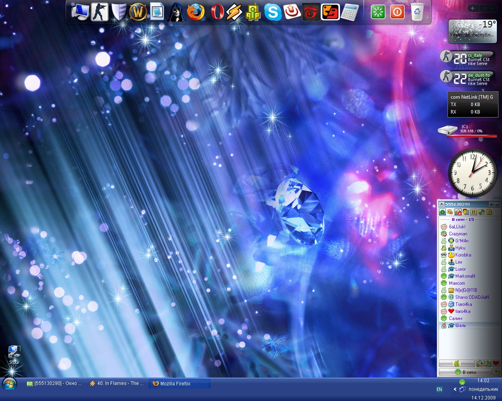Screen dimensions: 502x401
Task: Expand hidden system tray icons arrow
Action: click(x=455, y=389)
